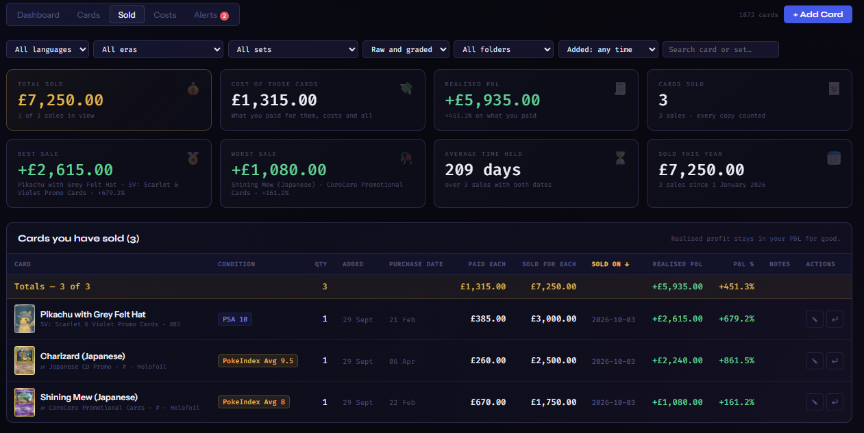Click the PokeIndex Avg 9.5 badge
Viewport: 864px width, 433px height.
pyautogui.click(x=258, y=360)
